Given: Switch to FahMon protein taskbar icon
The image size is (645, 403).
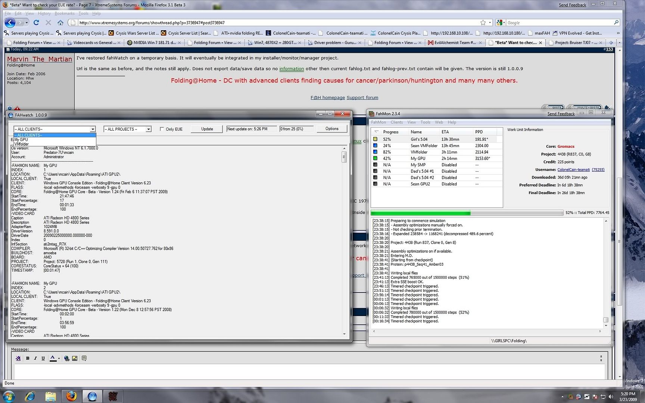Looking at the screenshot, I should 113,396.
